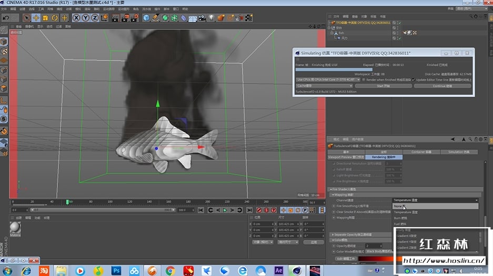Open the Channel Temperature dropdown
The width and height of the screenshot is (493, 276).
pos(436,200)
